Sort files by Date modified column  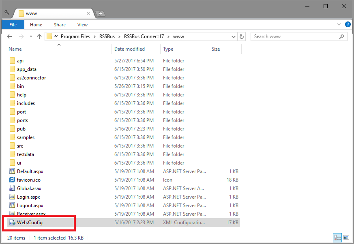click(x=129, y=49)
